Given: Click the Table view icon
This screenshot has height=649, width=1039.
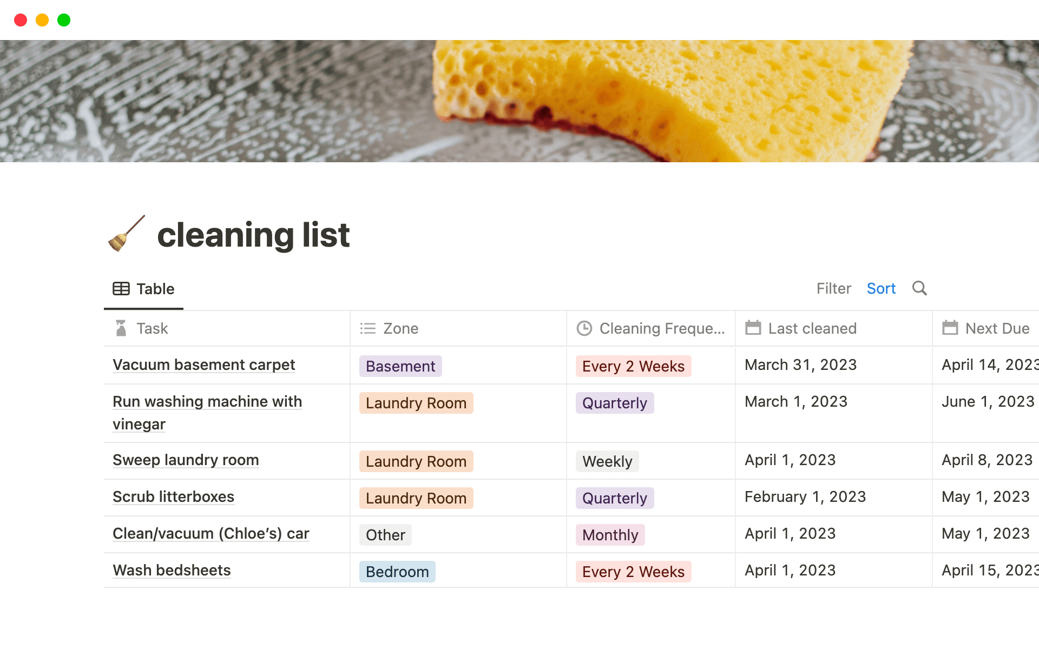Looking at the screenshot, I should [x=121, y=289].
